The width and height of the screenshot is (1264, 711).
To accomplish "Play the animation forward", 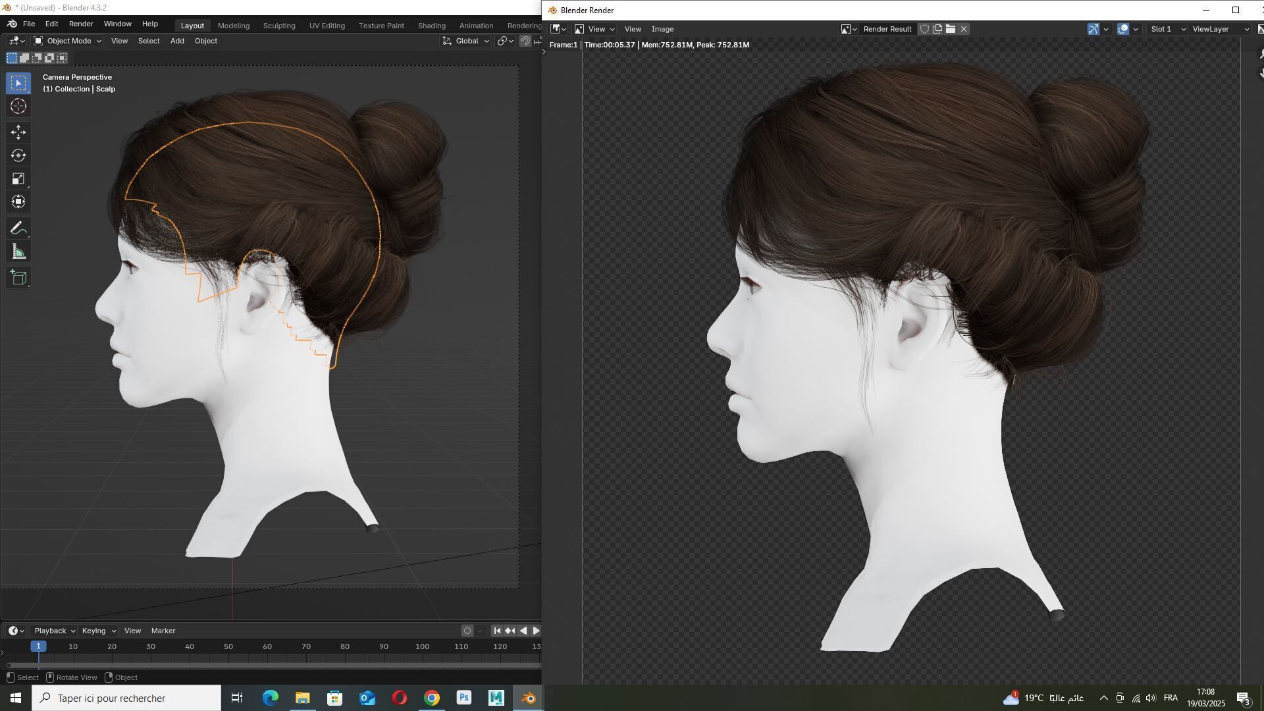I will 536,631.
